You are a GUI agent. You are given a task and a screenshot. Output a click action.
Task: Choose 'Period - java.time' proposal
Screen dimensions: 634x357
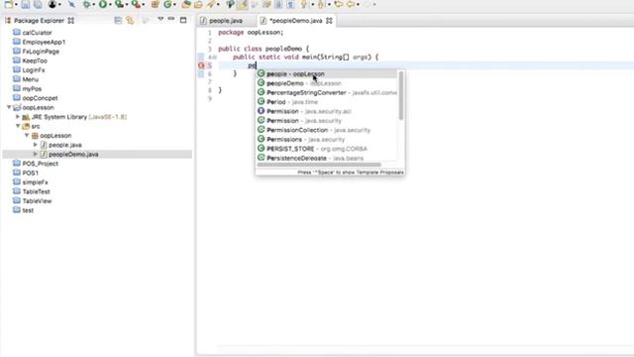point(327,101)
